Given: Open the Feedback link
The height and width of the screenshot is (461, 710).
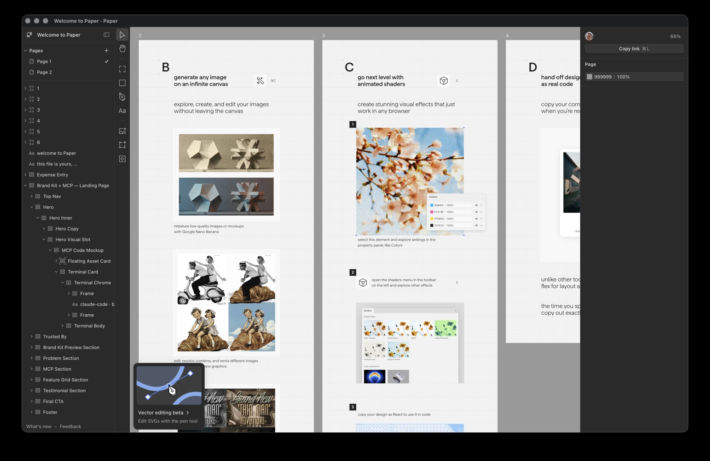Looking at the screenshot, I should point(70,426).
